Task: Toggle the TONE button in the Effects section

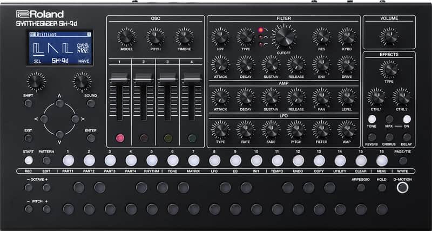Action: pyautogui.click(x=372, y=119)
